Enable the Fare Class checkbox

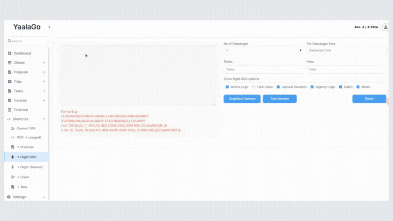coord(254,87)
